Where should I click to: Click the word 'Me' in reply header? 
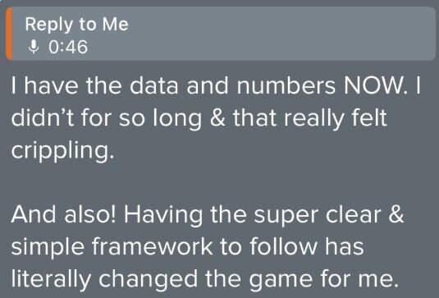(x=116, y=24)
